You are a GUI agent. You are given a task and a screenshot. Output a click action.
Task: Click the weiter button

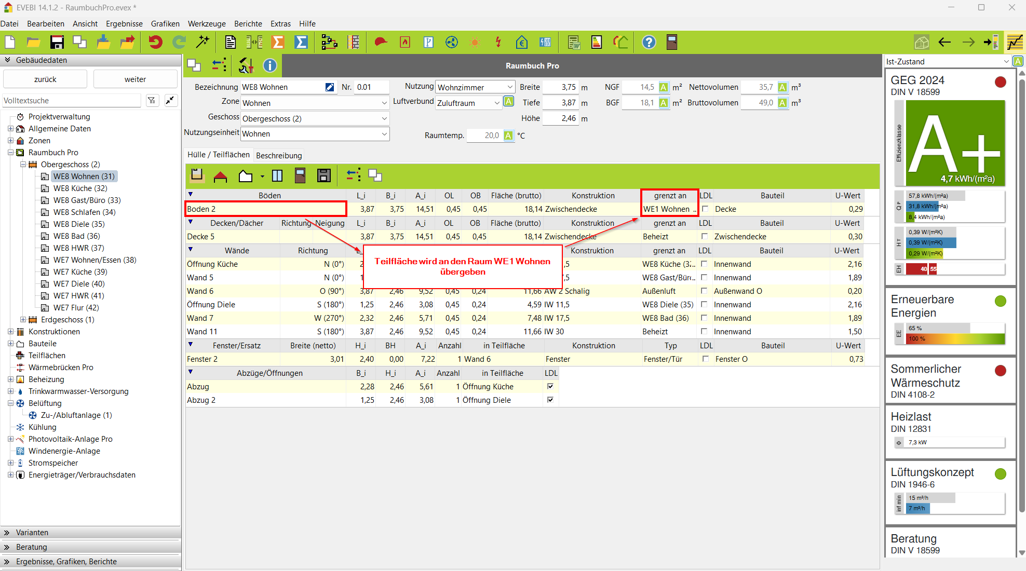pyautogui.click(x=135, y=79)
